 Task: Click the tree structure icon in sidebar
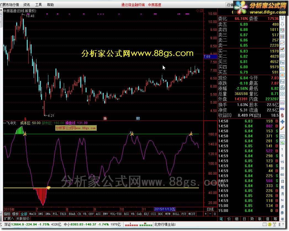point(282,69)
